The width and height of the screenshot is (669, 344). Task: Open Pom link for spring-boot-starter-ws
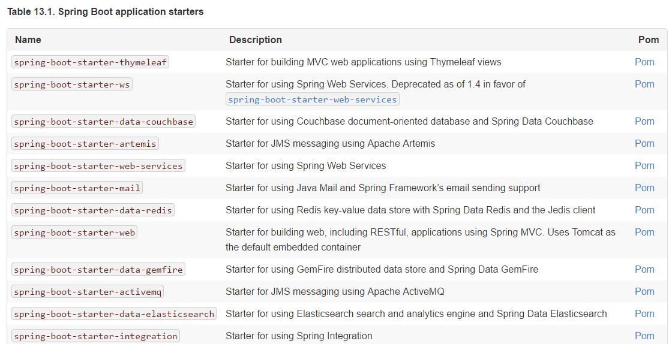pos(644,84)
